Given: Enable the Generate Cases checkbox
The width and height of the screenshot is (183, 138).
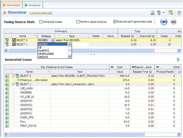Looking at the screenshot, I should coord(41,22).
